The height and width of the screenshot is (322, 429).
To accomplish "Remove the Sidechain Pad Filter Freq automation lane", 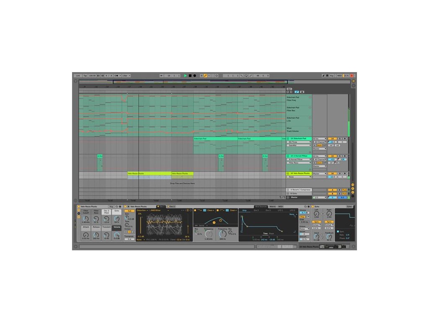I will [x=310, y=97].
